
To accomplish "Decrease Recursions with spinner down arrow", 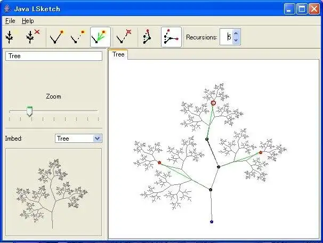I will click(x=236, y=40).
